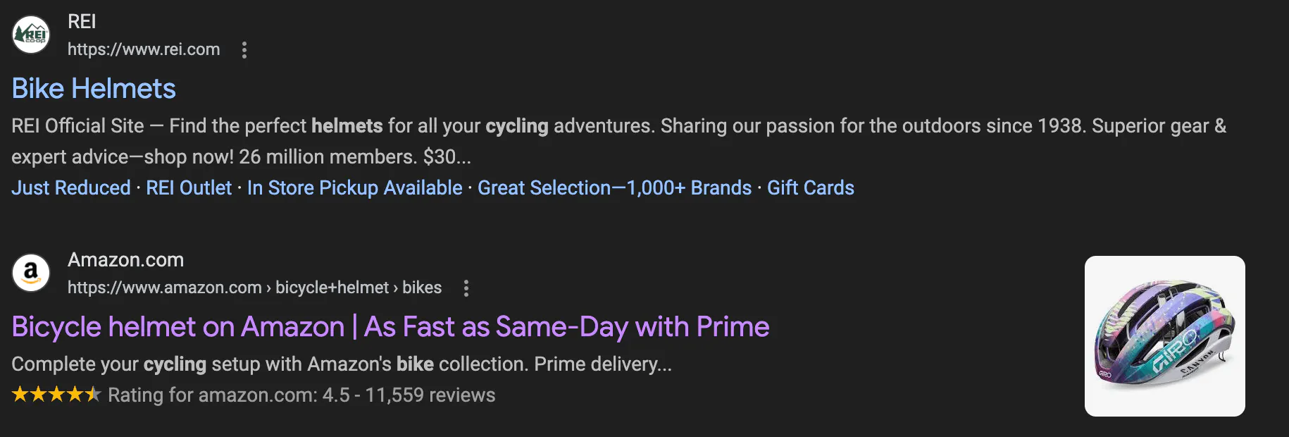Click the https://www.rei.com URL text
1289x437 pixels.
[144, 49]
